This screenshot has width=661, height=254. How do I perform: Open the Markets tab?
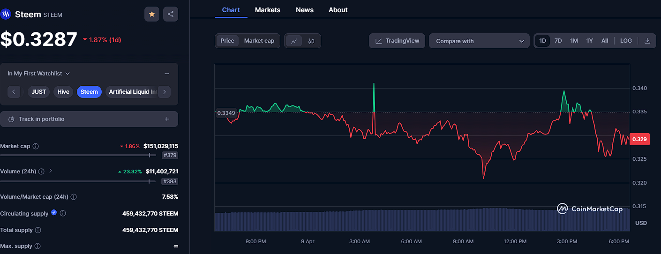tap(268, 10)
